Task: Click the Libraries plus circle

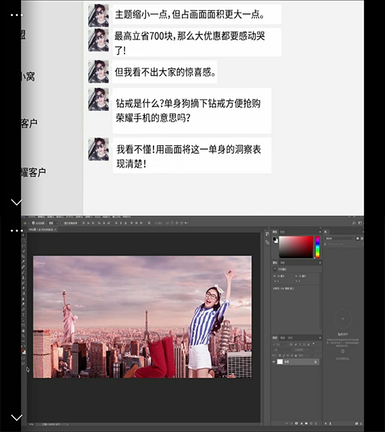Action: [x=343, y=319]
